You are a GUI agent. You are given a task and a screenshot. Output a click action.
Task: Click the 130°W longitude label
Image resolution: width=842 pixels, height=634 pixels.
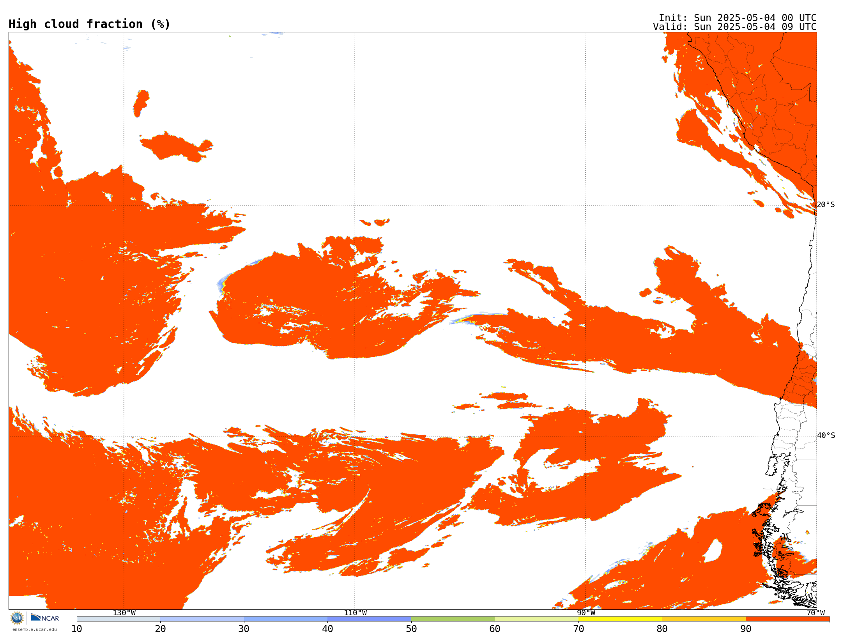click(x=124, y=613)
